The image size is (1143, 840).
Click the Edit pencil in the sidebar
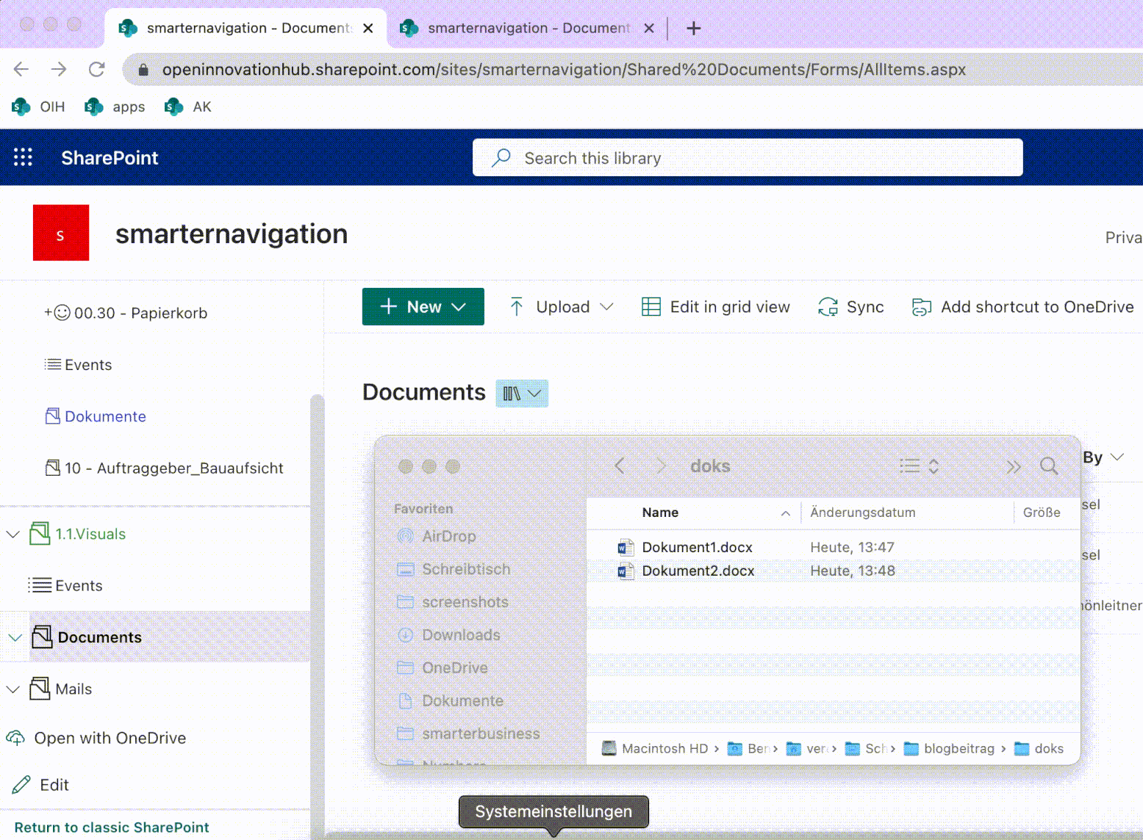22,784
